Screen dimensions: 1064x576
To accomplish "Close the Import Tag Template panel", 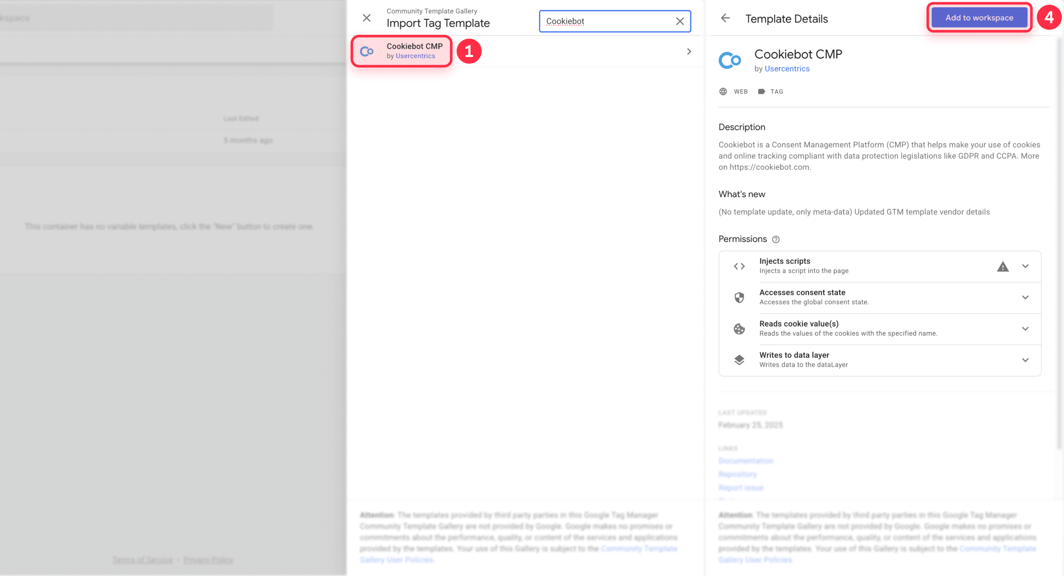I will click(x=366, y=18).
